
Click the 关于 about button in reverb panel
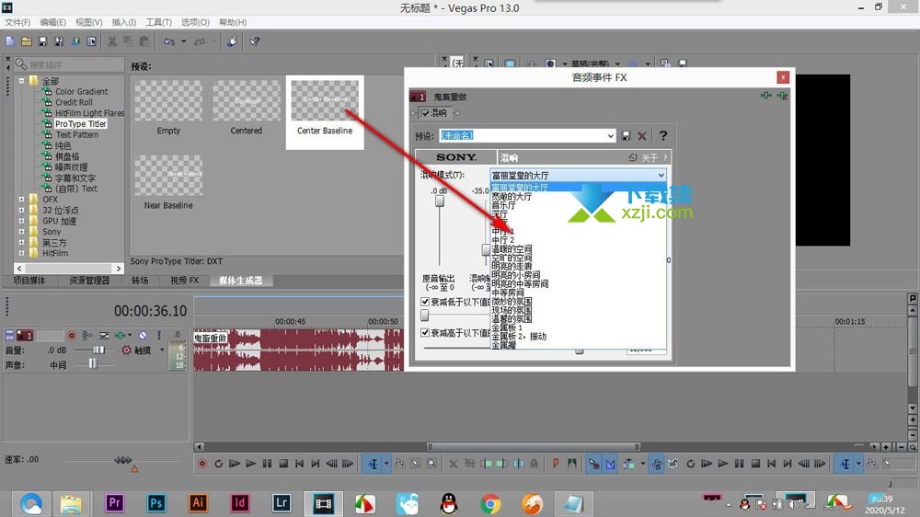click(x=649, y=158)
